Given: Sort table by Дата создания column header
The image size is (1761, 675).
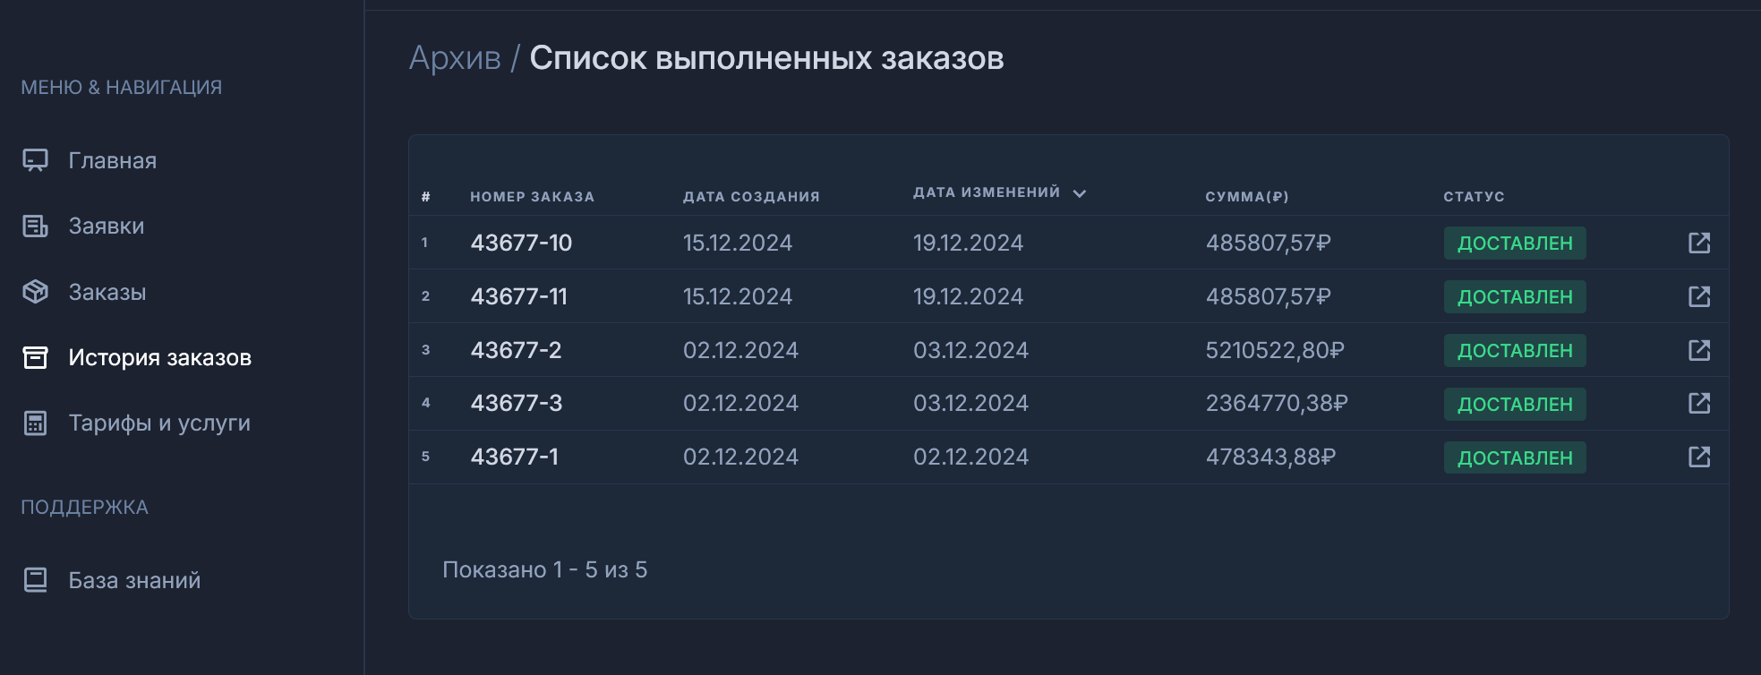Looking at the screenshot, I should coord(751,197).
